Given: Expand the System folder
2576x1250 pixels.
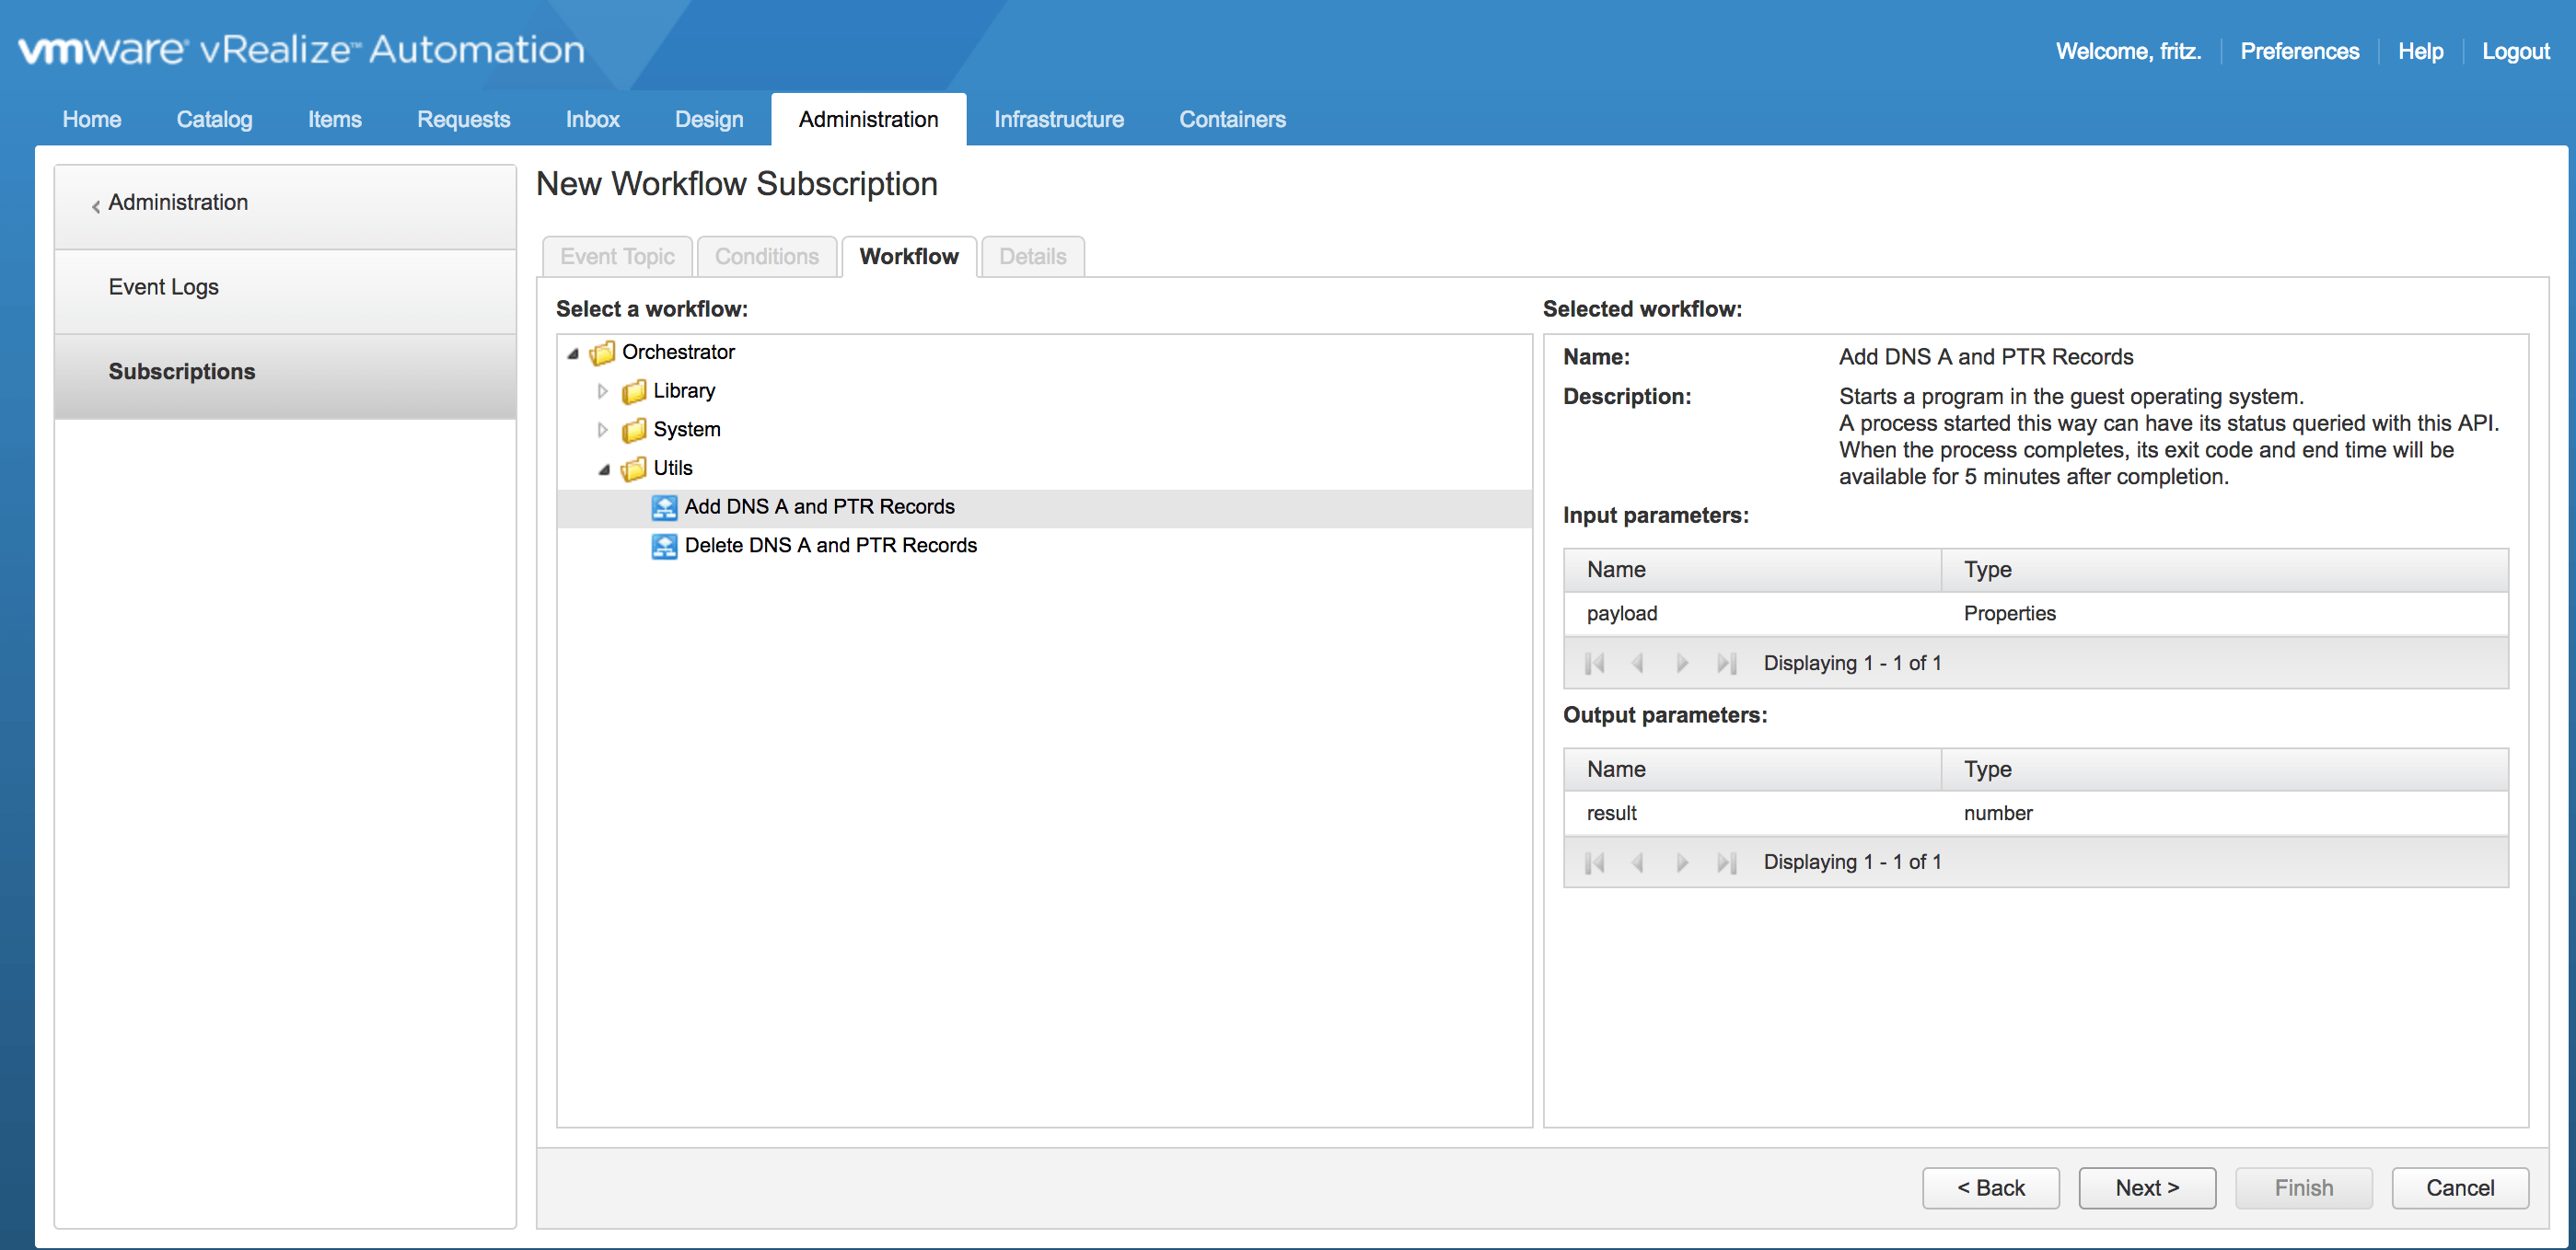Looking at the screenshot, I should click(602, 430).
